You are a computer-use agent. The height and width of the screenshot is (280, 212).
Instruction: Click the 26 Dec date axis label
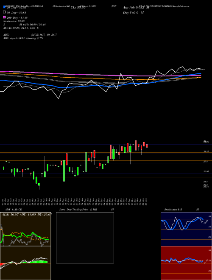(146, 202)
